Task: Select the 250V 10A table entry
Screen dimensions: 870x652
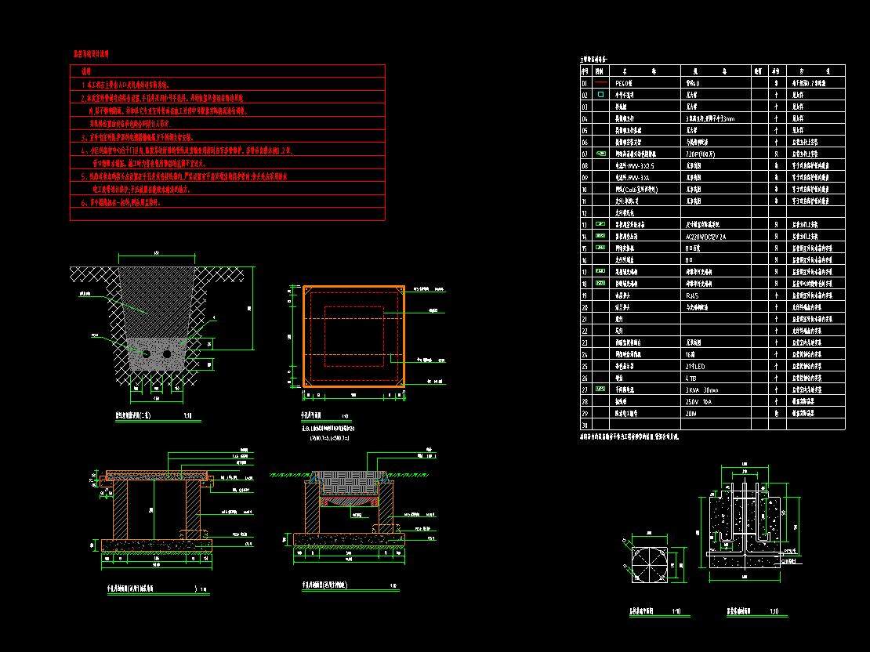Action: pos(700,400)
